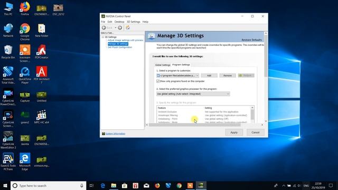Viewport: 338px width, 190px height.
Task: Switch to the Program Settings tab
Action: 181,64
